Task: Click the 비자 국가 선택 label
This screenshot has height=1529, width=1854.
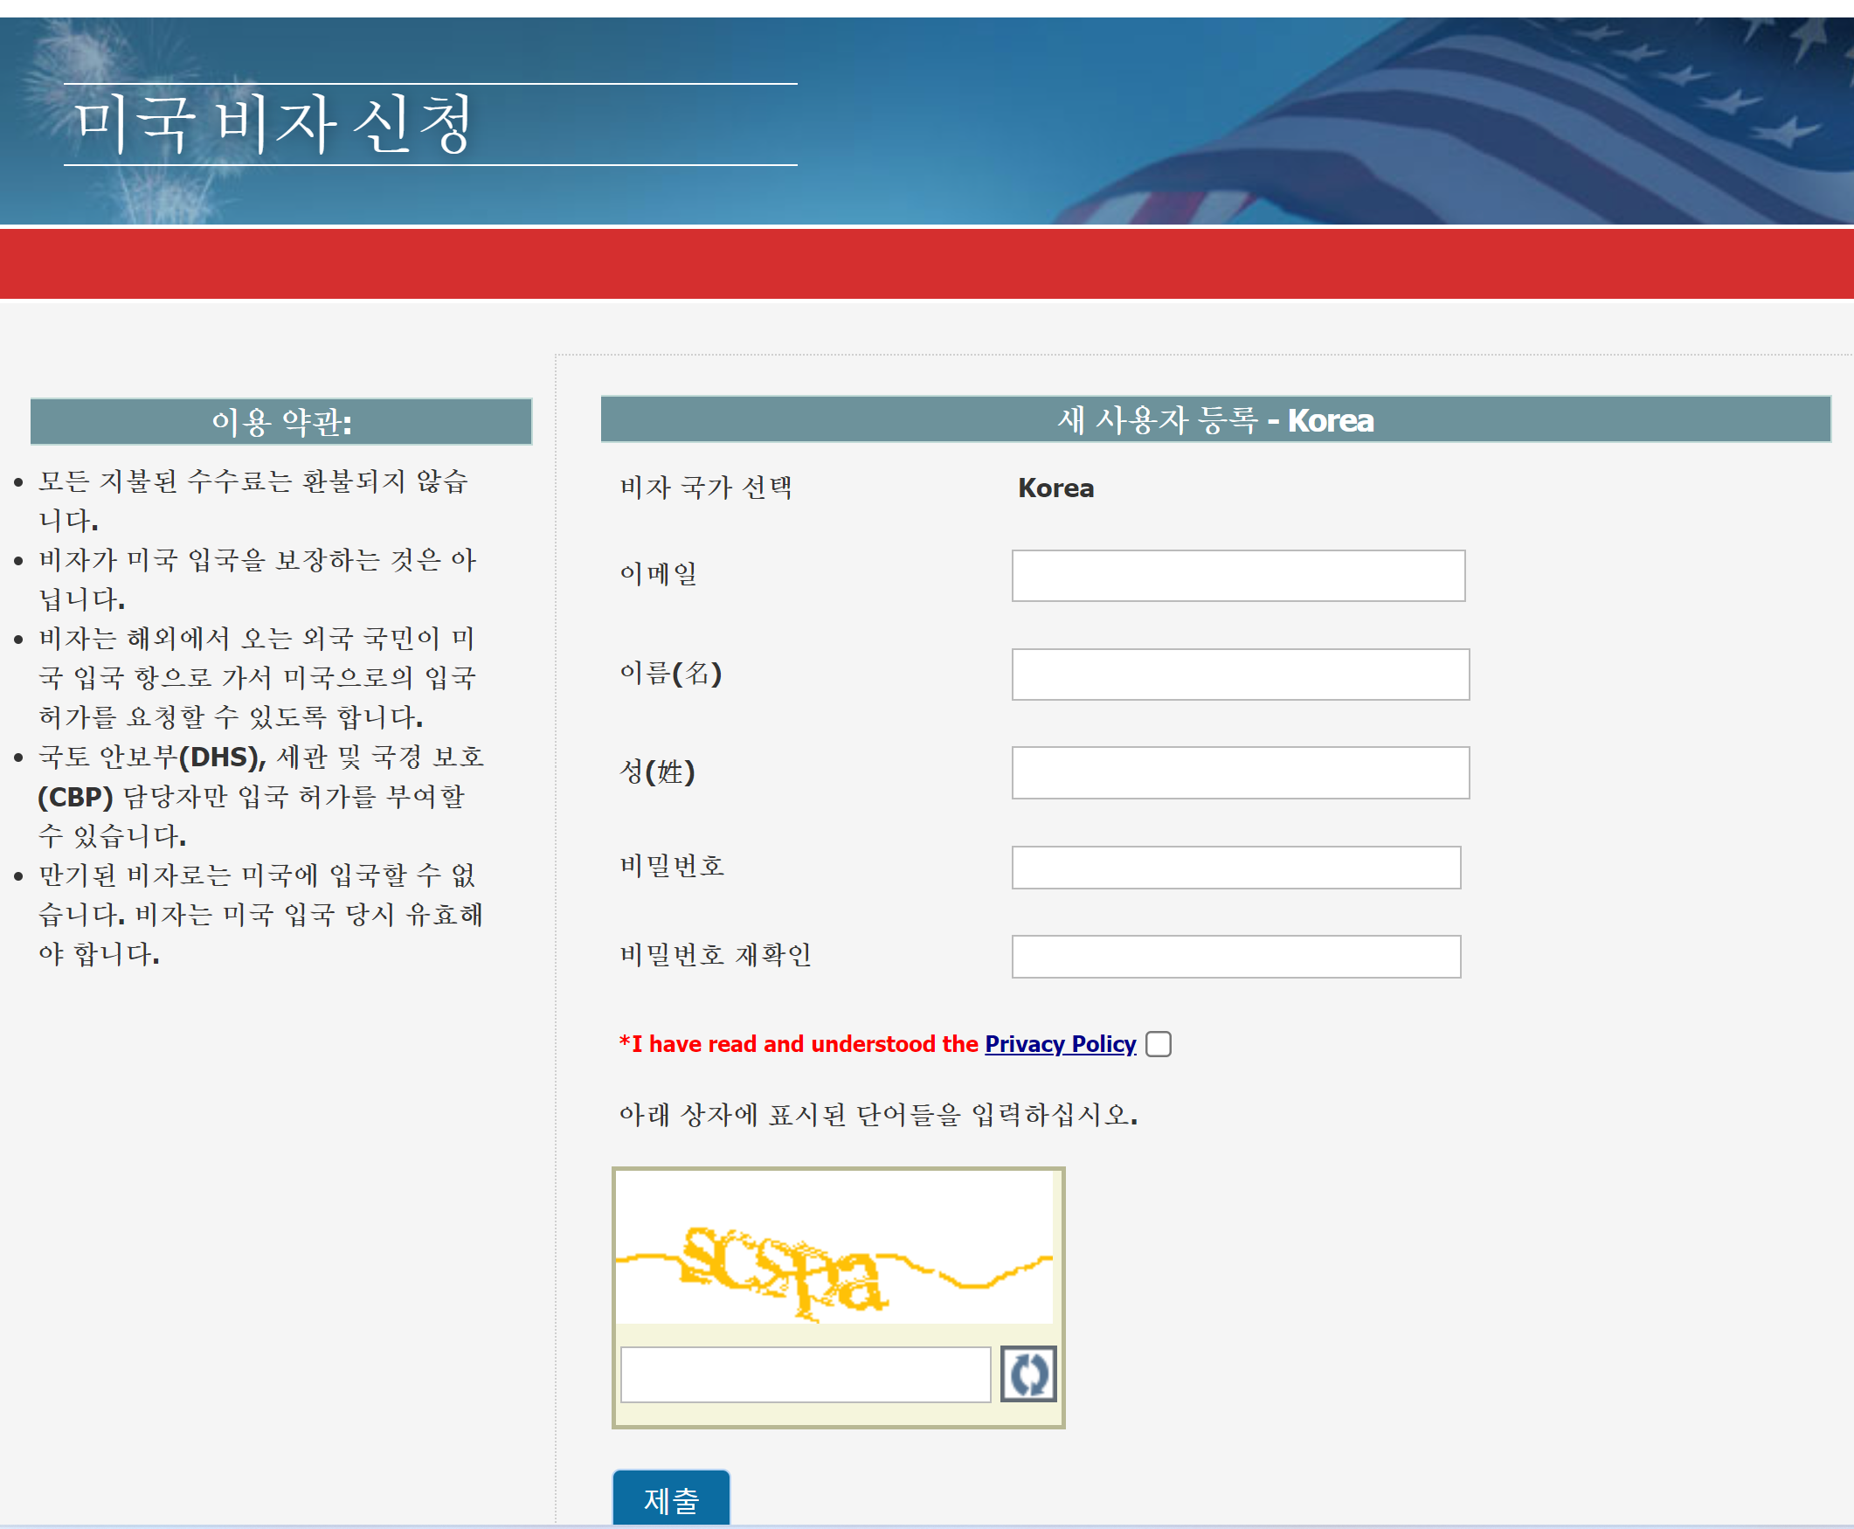Action: 705,488
